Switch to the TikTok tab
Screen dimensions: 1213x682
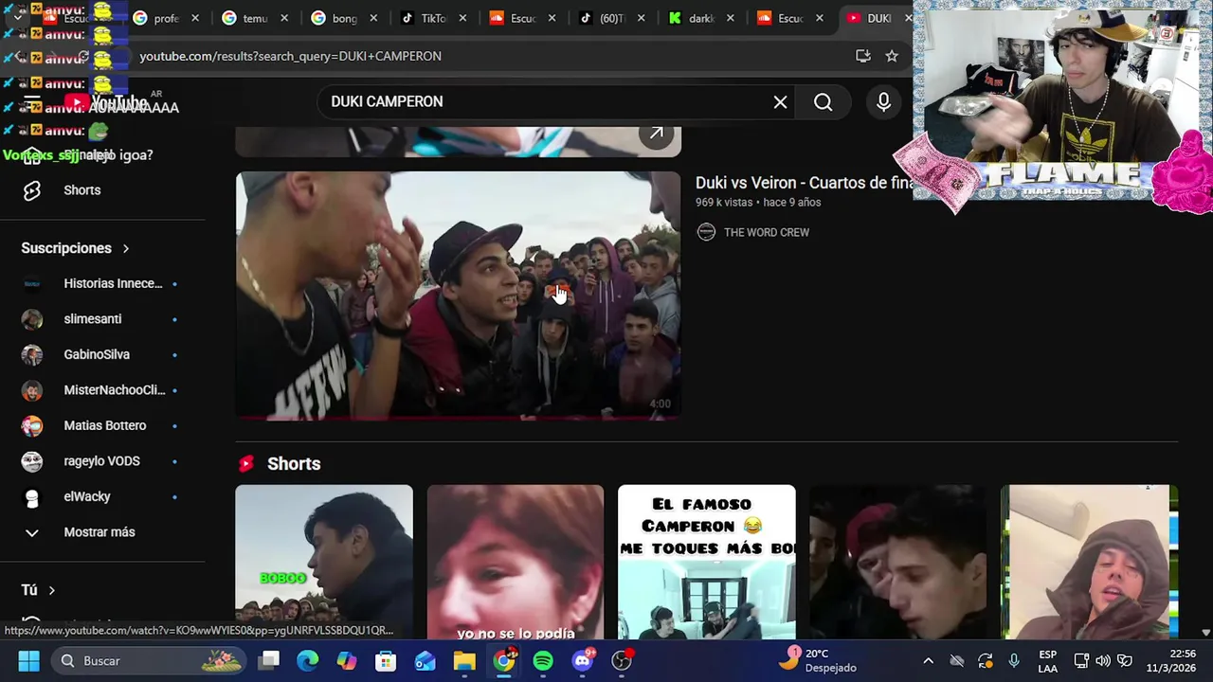pos(432,18)
